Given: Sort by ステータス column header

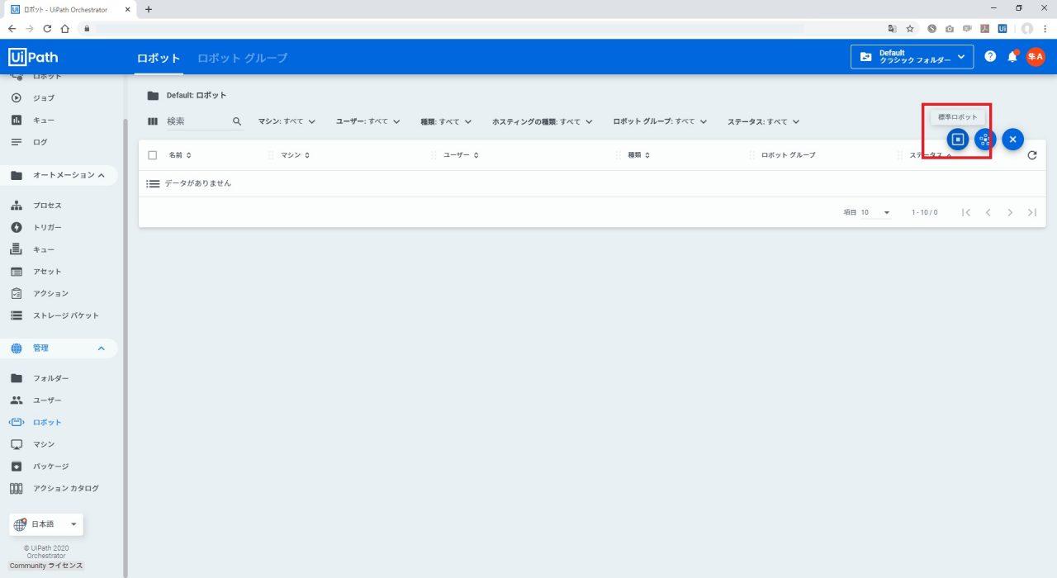Looking at the screenshot, I should pos(931,155).
